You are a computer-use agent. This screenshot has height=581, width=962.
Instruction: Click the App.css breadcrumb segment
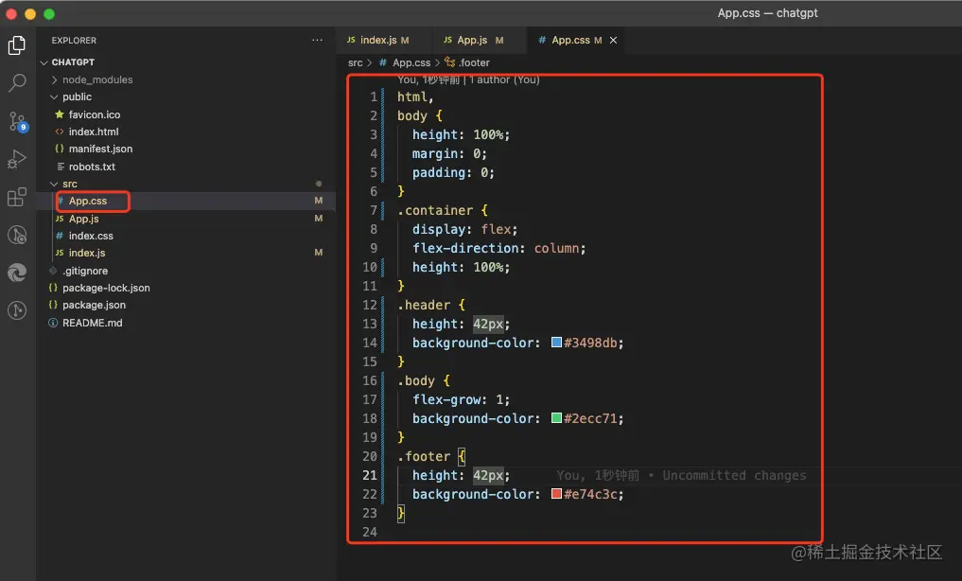(x=411, y=62)
